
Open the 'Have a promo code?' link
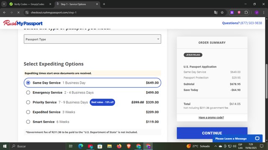pos(211,117)
